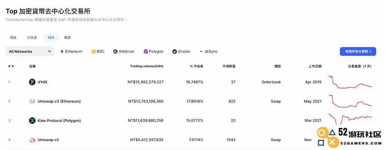This screenshot has width=385, height=150.
Task: Open Kine Protocol 7-day volume chart
Action: coord(350,119)
